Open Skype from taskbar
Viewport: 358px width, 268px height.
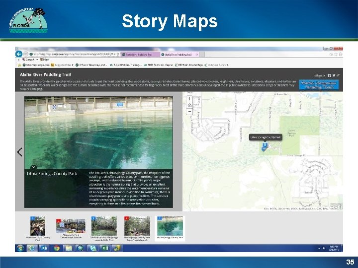tap(92, 248)
